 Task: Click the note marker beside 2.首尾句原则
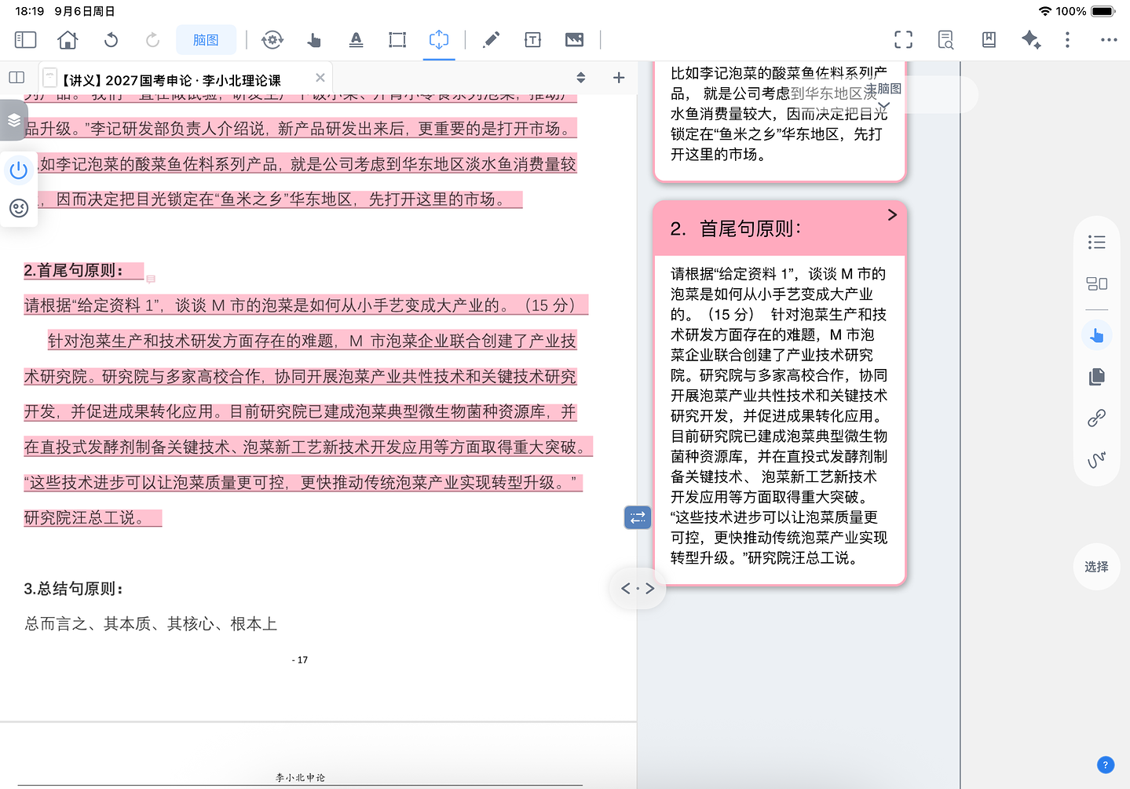151,279
